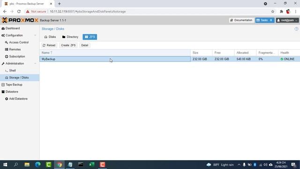Open the root@pam user menu

[x=287, y=20]
